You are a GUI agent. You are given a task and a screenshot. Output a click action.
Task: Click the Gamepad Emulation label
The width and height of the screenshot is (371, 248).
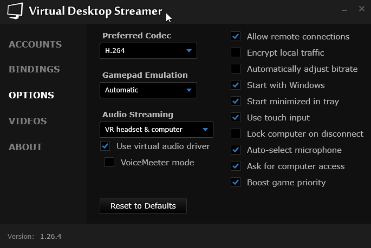[145, 75]
